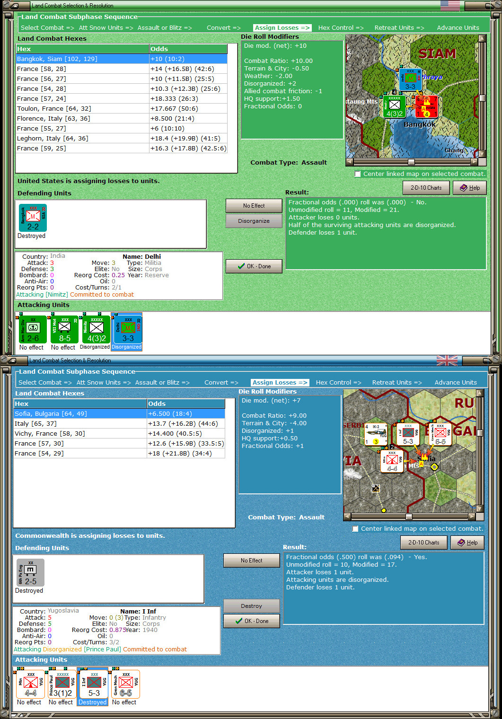Go to Hex Control step, United States window
The width and height of the screenshot is (502, 719).
[341, 28]
